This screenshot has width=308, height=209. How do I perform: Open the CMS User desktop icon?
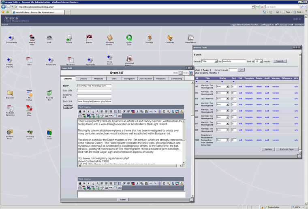point(49,132)
